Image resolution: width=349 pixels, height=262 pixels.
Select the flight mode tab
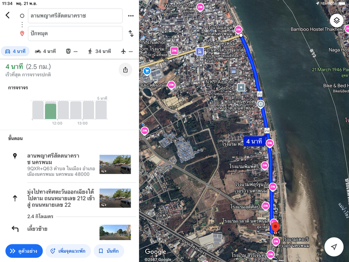127,51
